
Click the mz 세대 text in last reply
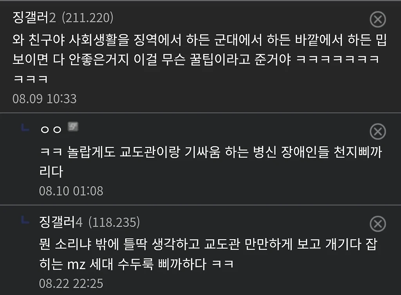coord(90,264)
